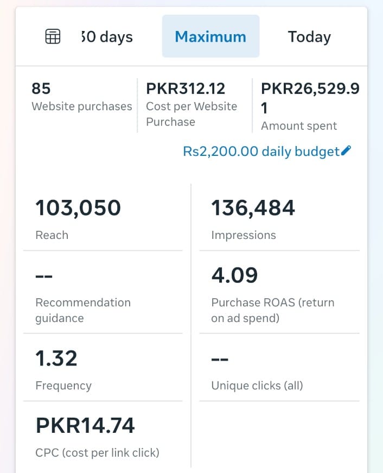Screen dimensions: 383x473
Task: Click the PKR14.74 CPC value
Action: [x=85, y=426]
